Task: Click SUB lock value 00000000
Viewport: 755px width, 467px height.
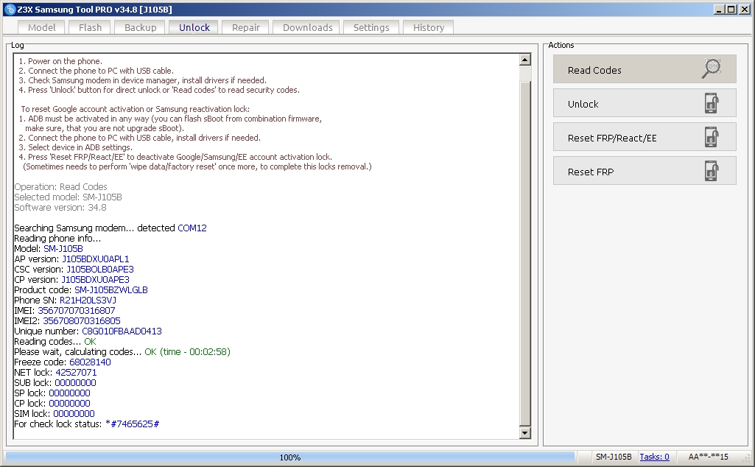Action: 75,383
